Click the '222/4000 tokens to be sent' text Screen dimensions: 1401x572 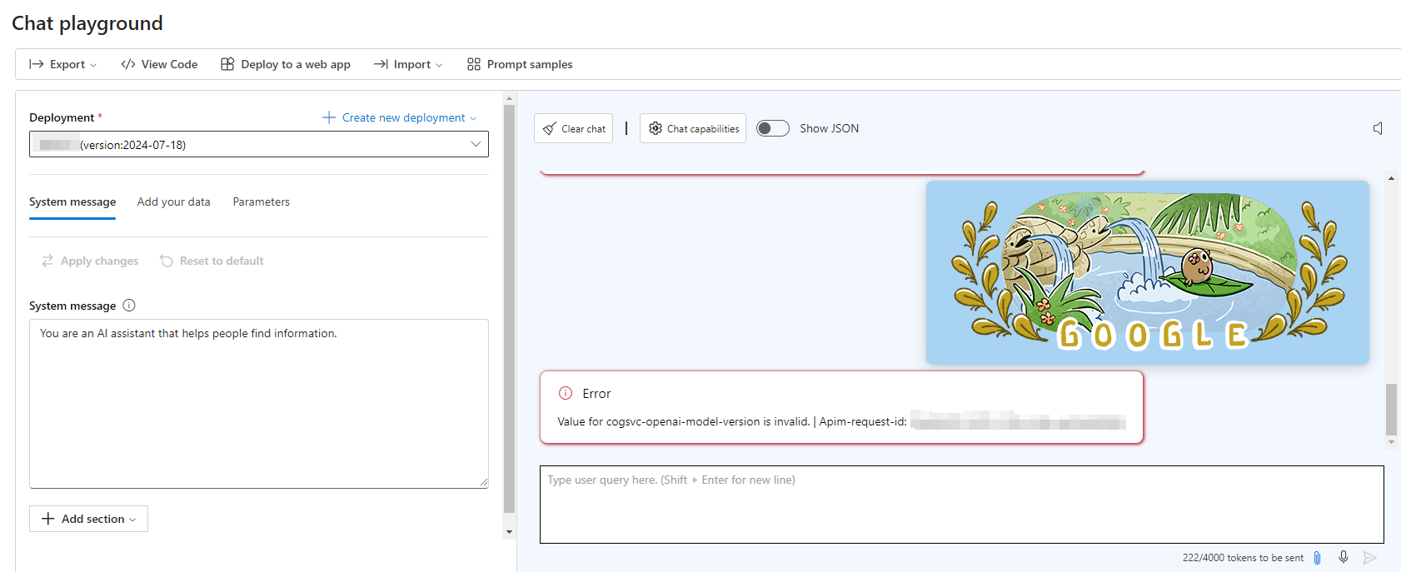pyautogui.click(x=1243, y=558)
